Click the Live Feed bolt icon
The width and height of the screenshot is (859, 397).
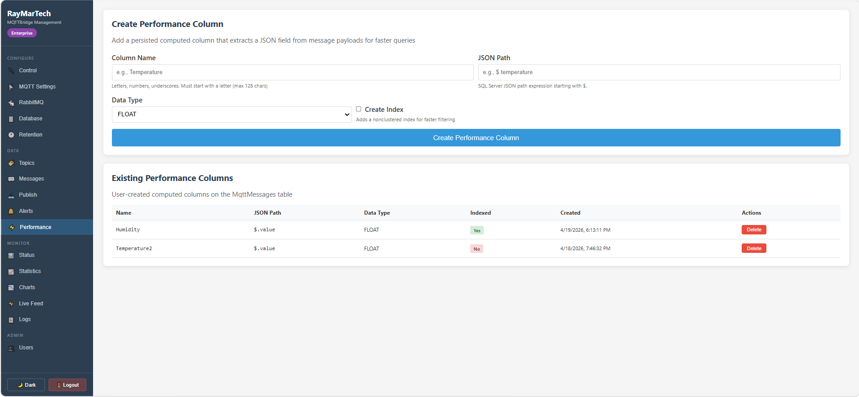click(11, 304)
